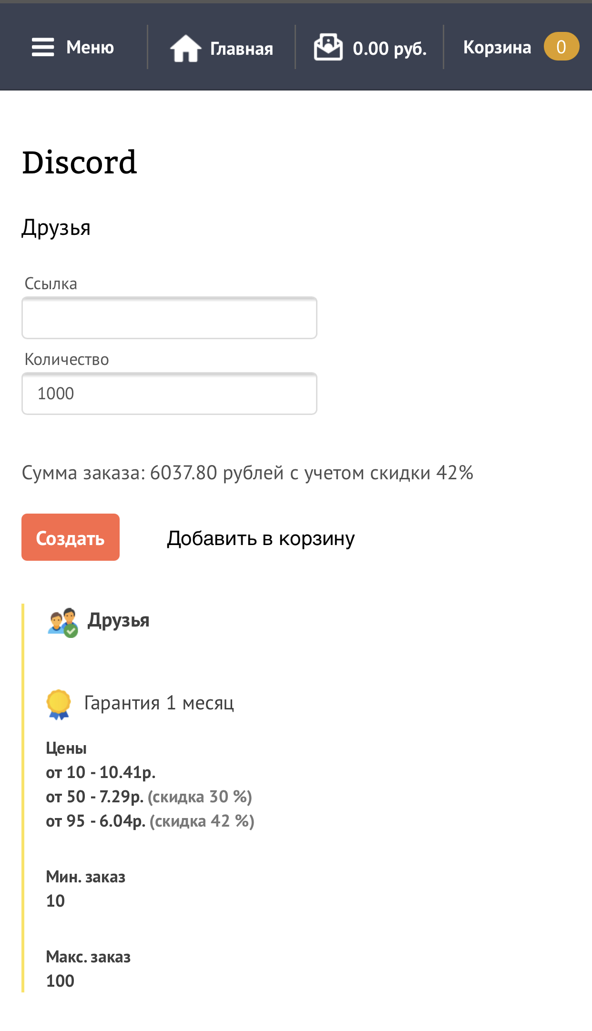
Task: Click the friends icon with green checkmark
Action: 63,622
